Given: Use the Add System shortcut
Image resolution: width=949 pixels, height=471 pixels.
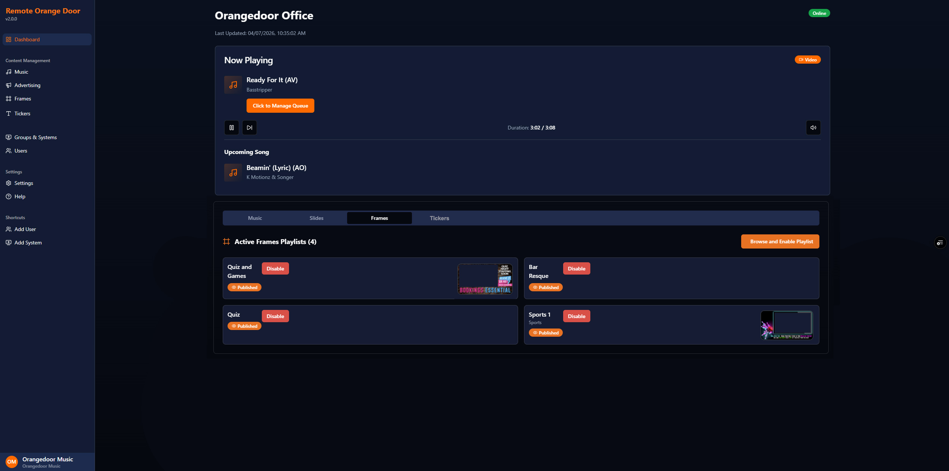Looking at the screenshot, I should pyautogui.click(x=28, y=243).
